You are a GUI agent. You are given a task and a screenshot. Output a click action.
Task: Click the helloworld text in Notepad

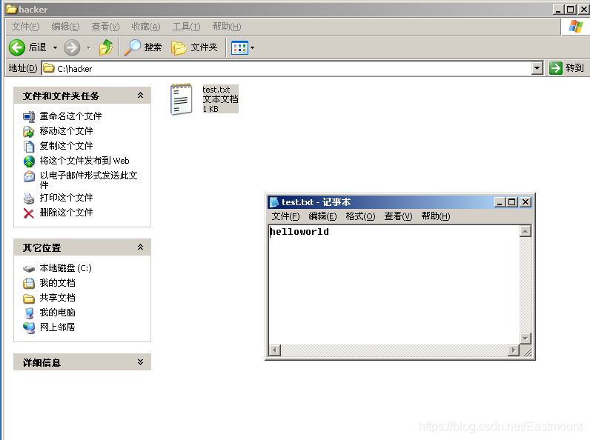(x=299, y=232)
